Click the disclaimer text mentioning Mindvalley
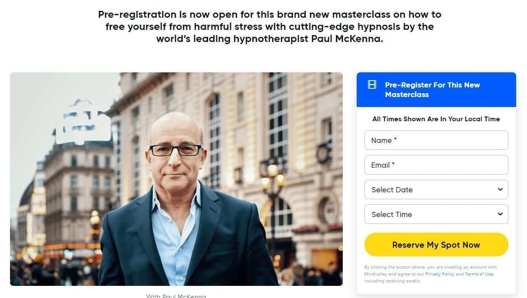The width and height of the screenshot is (527, 298). (430, 274)
